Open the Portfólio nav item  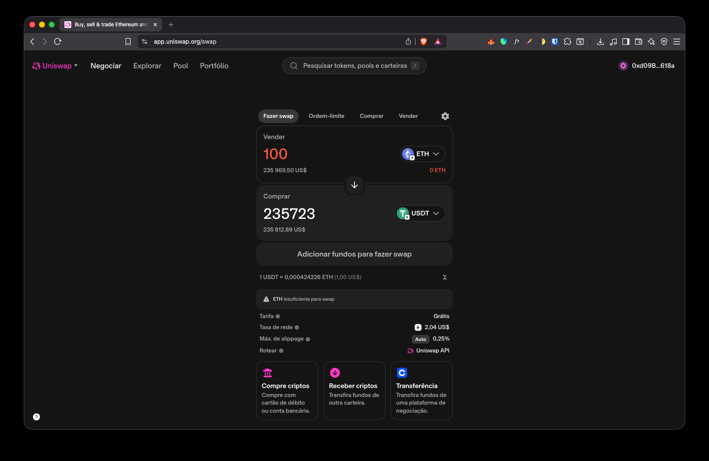click(214, 66)
